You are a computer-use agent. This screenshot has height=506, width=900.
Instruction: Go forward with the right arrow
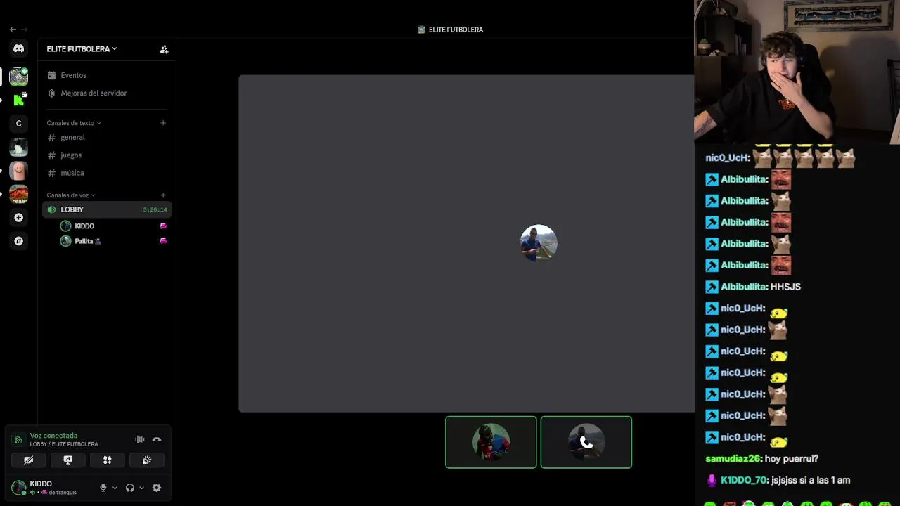[x=25, y=30]
